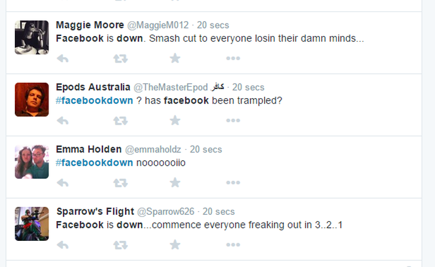The width and height of the screenshot is (435, 267).
Task: Open Sparrow's Flight display name link
Action: tap(93, 212)
